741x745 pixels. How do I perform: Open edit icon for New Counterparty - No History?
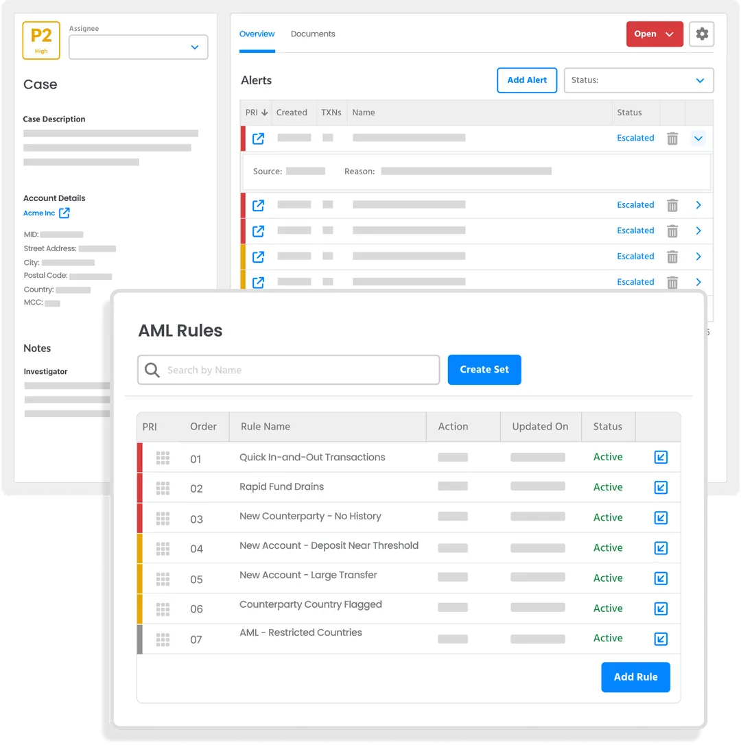point(661,517)
